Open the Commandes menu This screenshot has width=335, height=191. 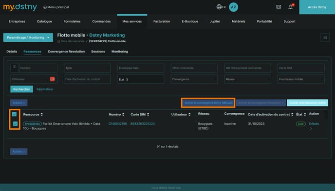[101, 21]
